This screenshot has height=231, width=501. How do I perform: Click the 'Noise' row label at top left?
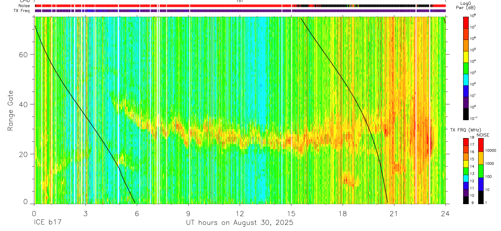pos(24,6)
